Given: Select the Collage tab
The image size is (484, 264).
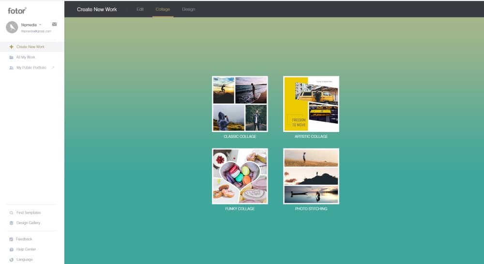Looking at the screenshot, I should (163, 9).
